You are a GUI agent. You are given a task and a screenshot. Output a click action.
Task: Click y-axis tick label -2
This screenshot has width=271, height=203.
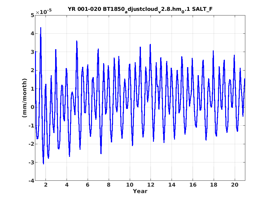coord(31,144)
